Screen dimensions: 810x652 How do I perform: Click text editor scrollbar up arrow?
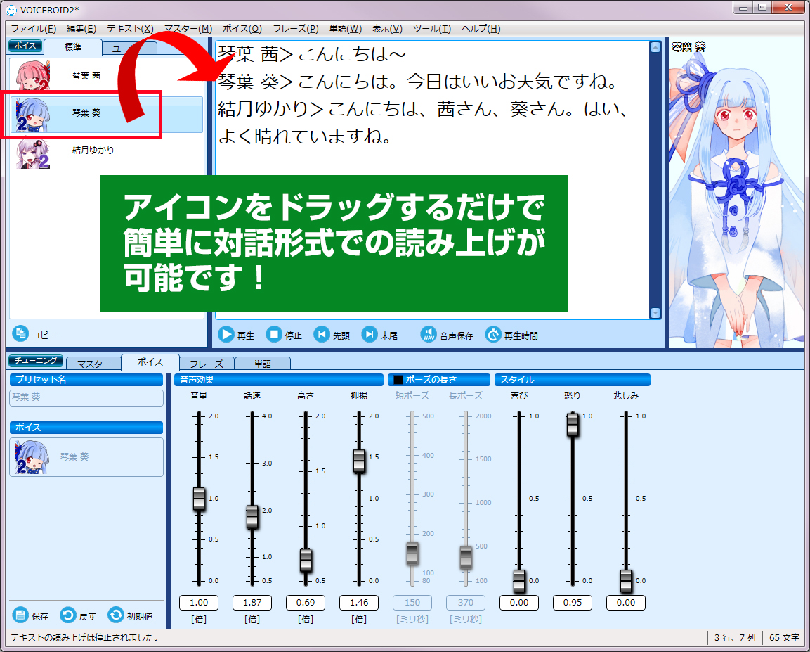click(655, 47)
